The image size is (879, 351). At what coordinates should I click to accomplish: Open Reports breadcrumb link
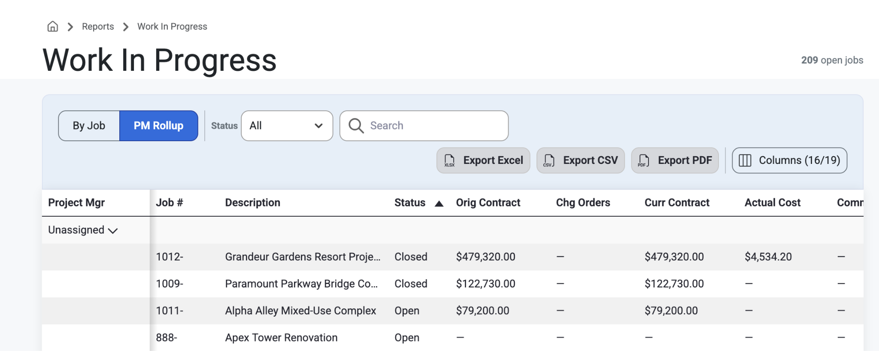point(98,27)
